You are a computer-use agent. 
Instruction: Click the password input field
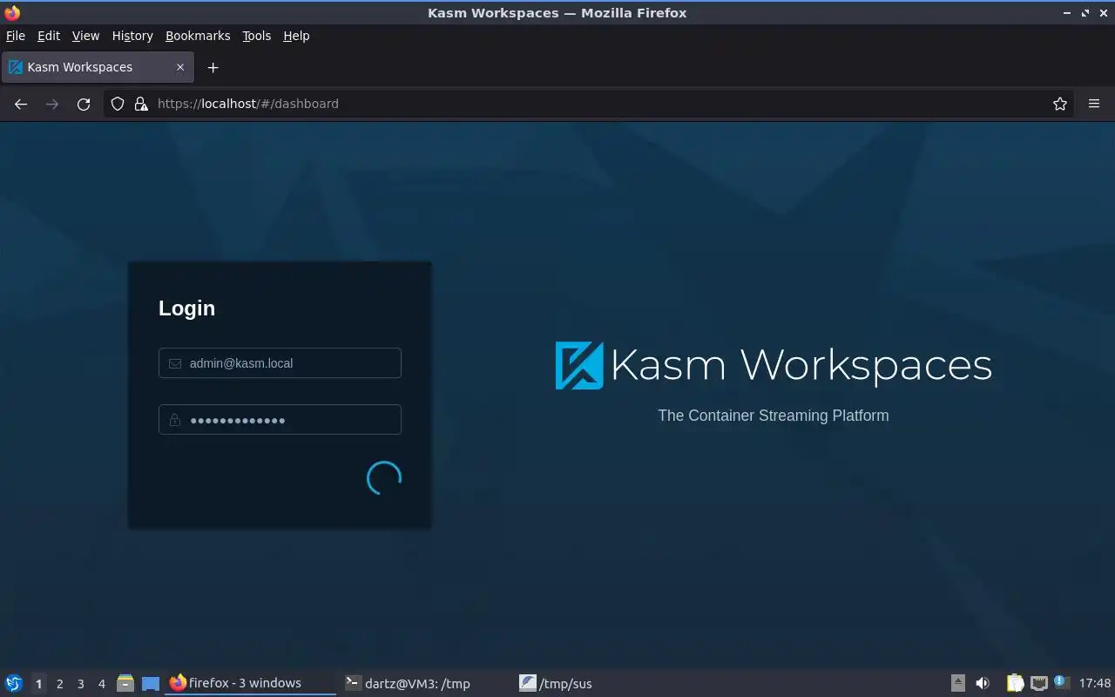tap(280, 420)
